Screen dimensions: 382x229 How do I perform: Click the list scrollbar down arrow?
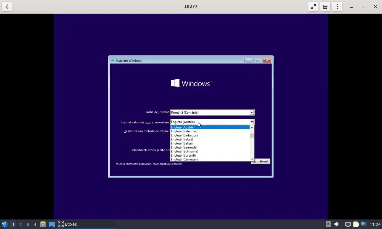tap(252, 159)
